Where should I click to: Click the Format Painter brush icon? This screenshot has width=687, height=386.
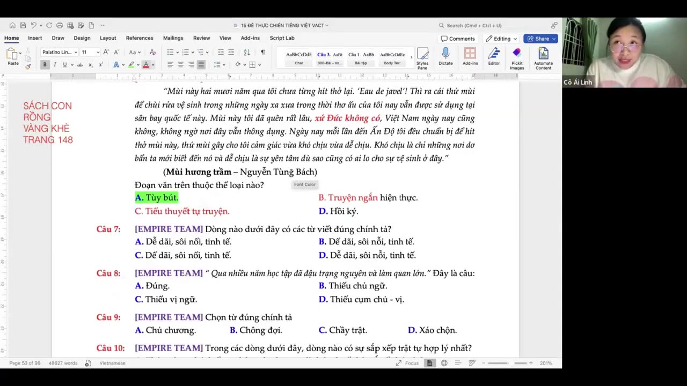(x=28, y=66)
